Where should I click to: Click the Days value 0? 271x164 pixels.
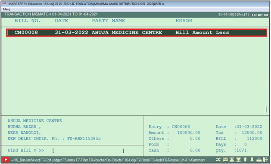click(x=245, y=145)
